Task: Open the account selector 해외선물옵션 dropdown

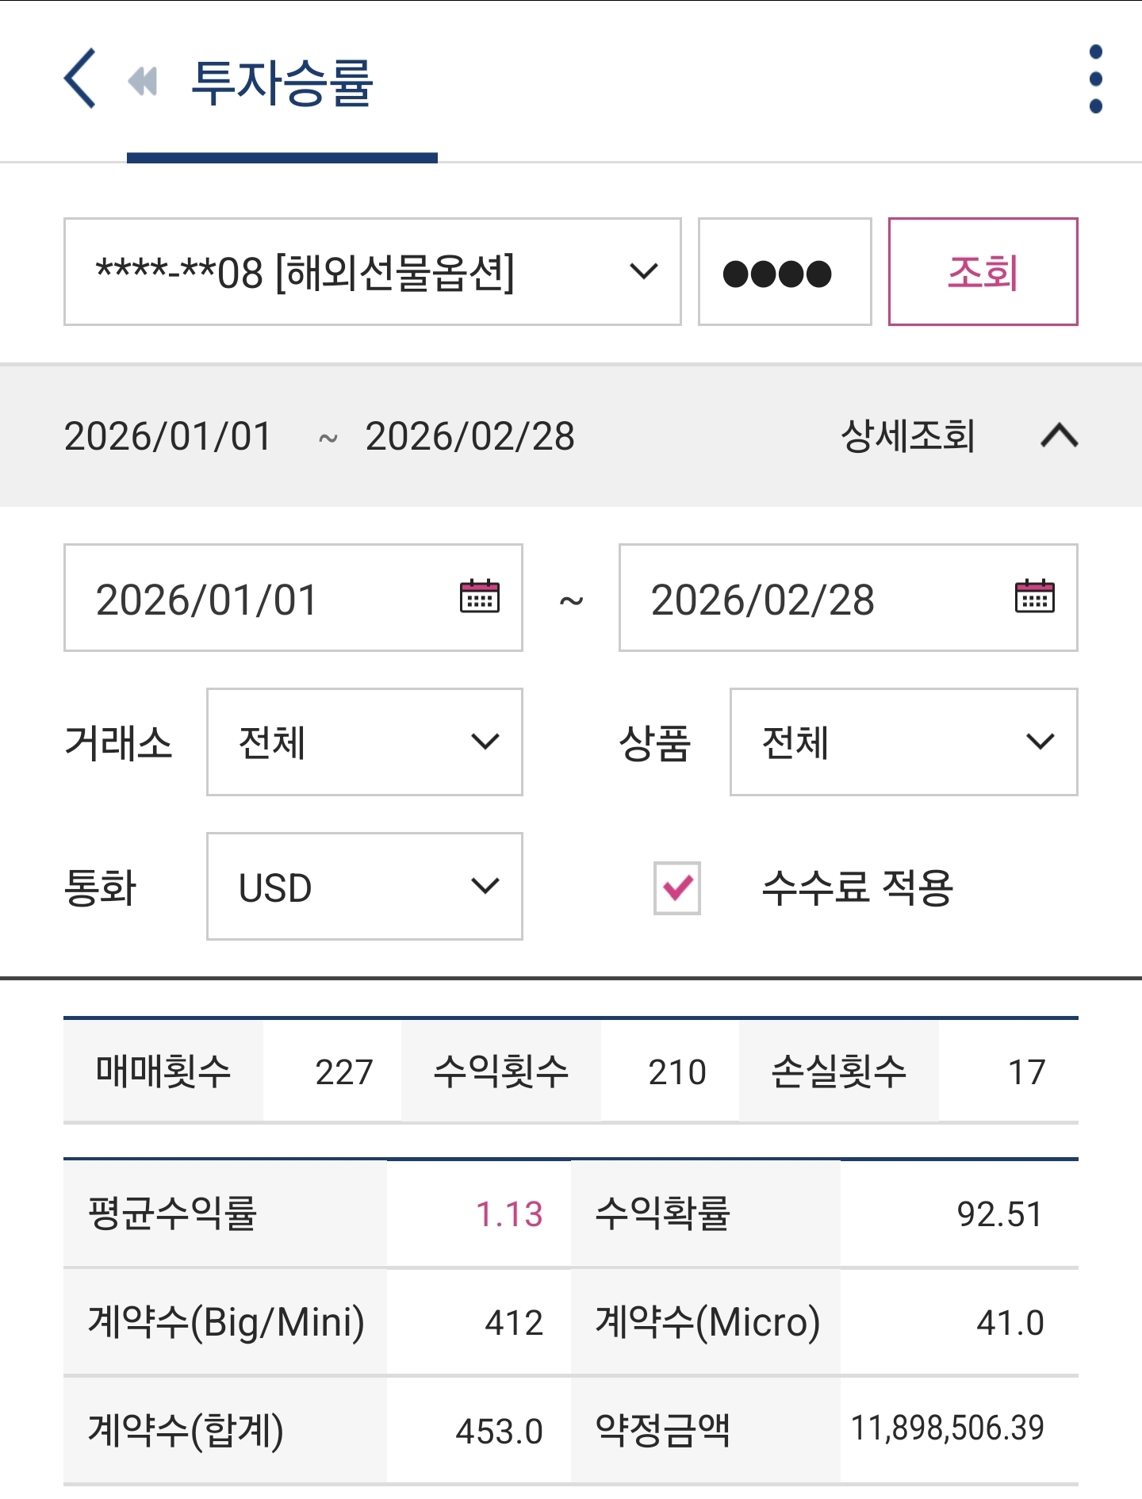Action: (373, 272)
